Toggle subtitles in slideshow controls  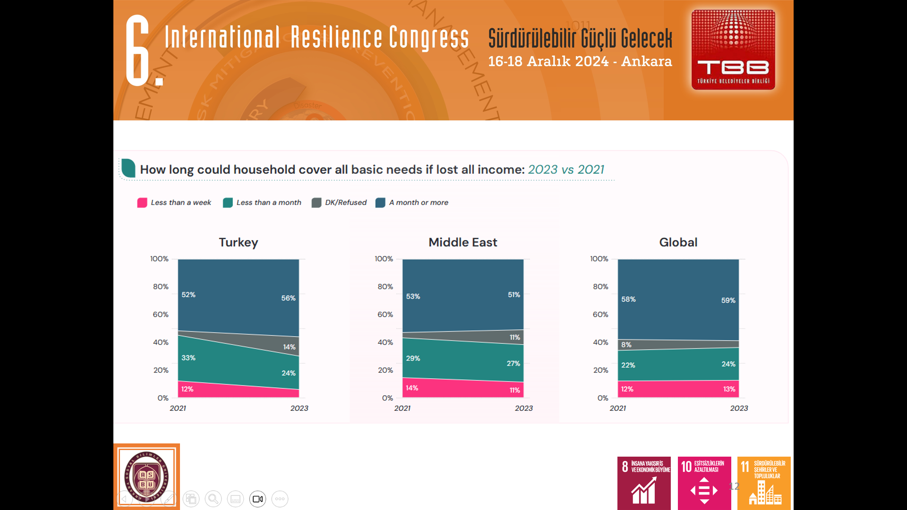pos(235,499)
